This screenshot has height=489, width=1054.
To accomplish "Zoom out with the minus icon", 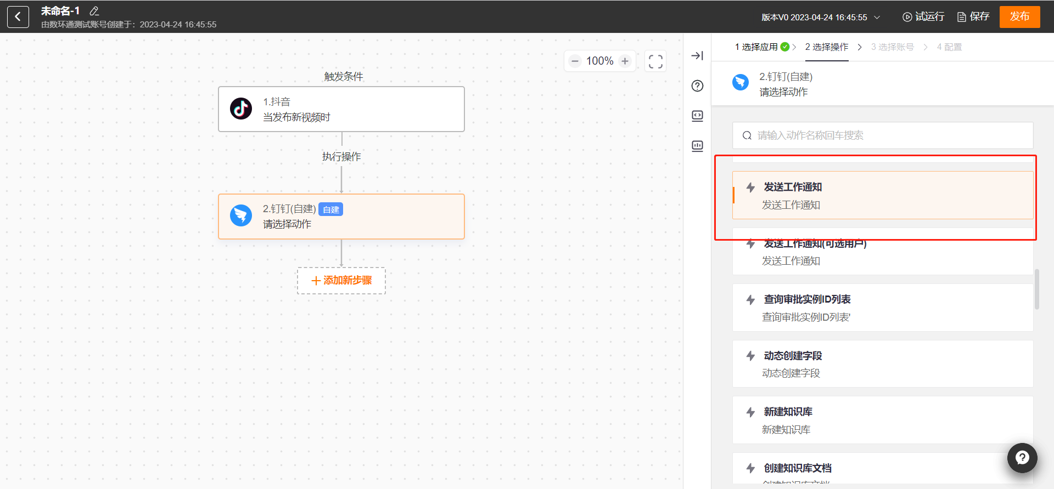I will [x=575, y=61].
